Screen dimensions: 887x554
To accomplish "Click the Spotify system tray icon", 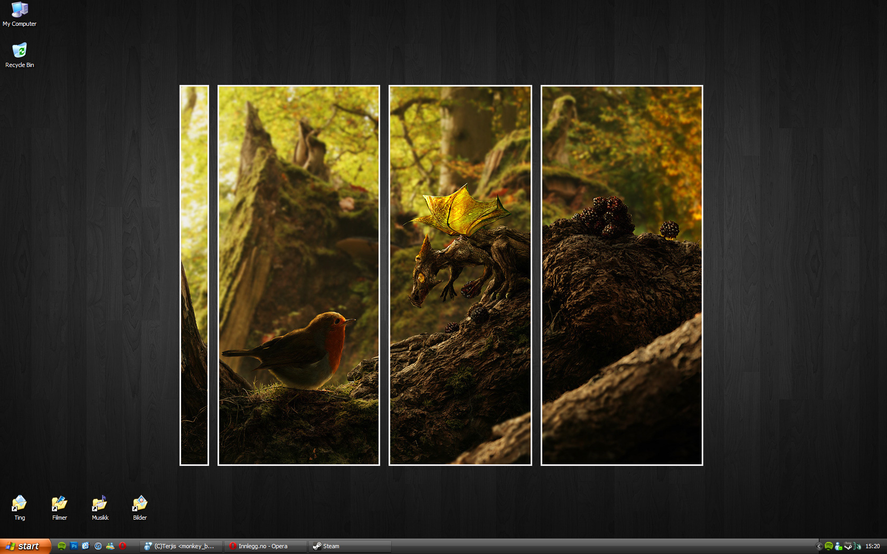I will (x=829, y=546).
